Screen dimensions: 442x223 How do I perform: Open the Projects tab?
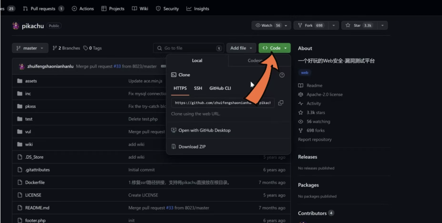coord(113,9)
